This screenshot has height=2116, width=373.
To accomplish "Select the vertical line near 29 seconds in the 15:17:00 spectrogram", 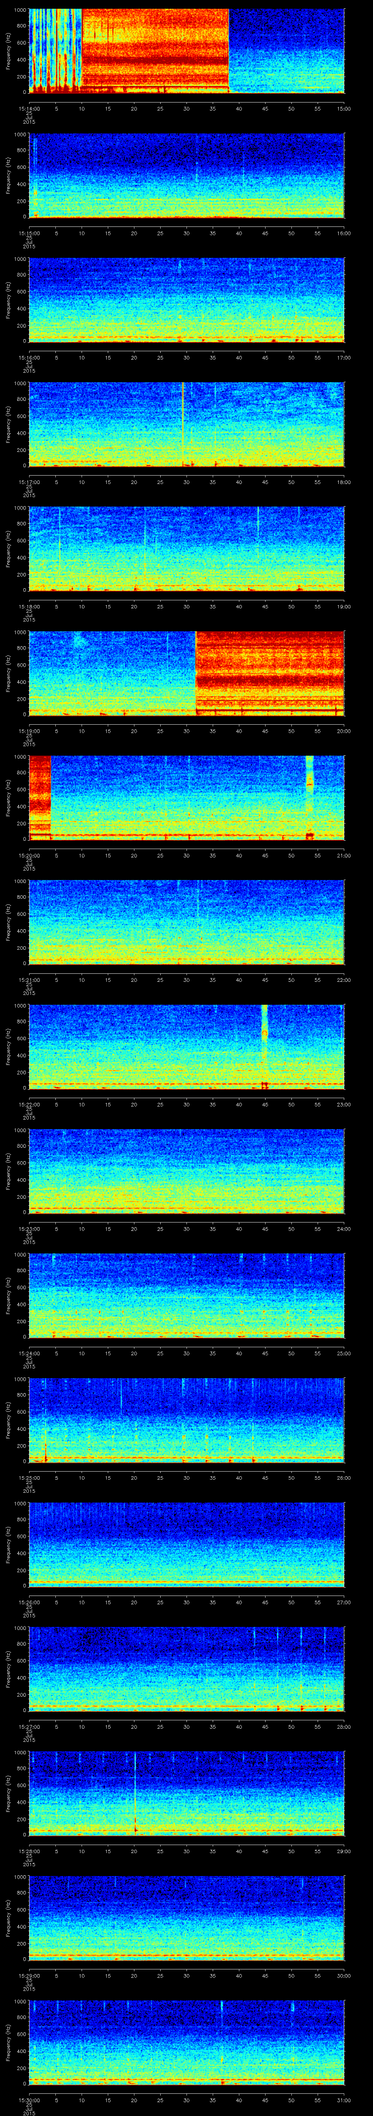I will coord(182,424).
